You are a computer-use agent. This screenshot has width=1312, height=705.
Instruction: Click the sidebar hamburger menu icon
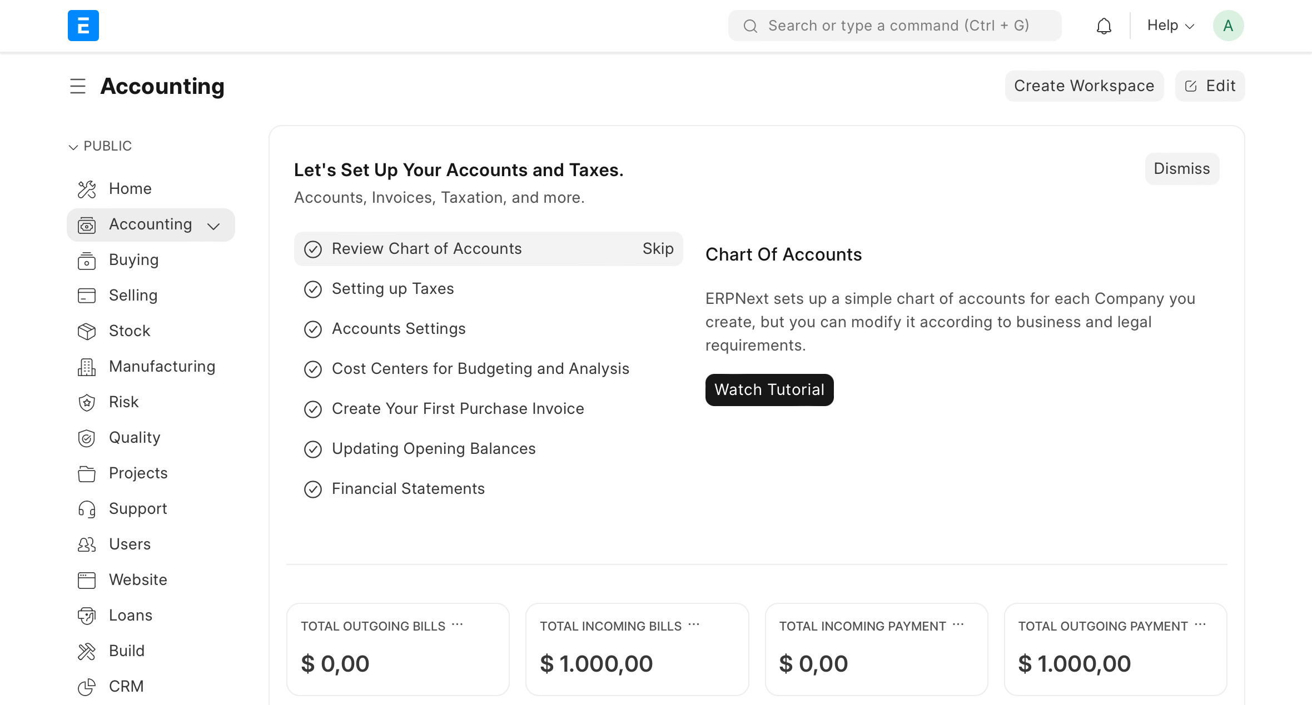[78, 86]
